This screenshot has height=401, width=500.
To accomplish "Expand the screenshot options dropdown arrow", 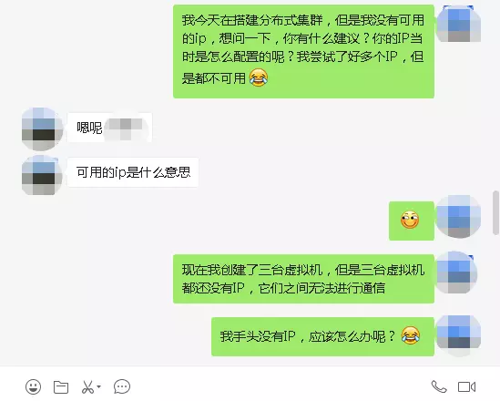I will point(99,386).
